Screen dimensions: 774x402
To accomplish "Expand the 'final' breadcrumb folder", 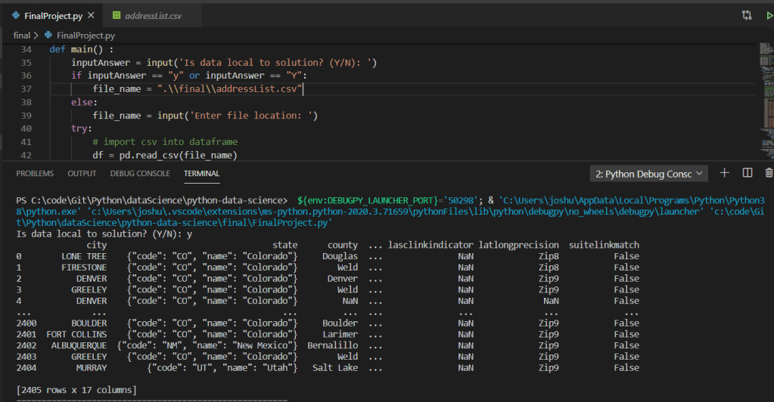I will (22, 35).
